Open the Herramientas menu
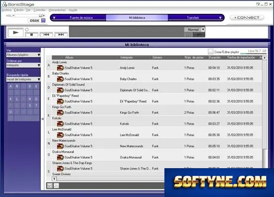The width and height of the screenshot is (274, 197). coord(57,10)
